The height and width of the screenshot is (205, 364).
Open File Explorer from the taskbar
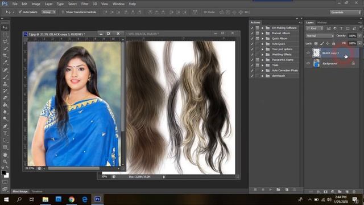pyautogui.click(x=45, y=199)
